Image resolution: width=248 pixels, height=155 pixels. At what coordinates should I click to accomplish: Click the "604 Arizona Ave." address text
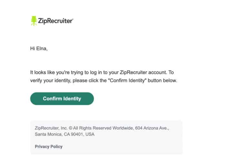pos(152,128)
